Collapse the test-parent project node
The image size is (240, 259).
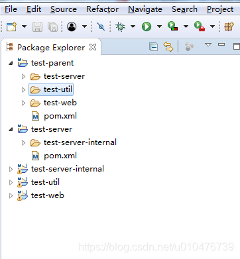point(11,64)
